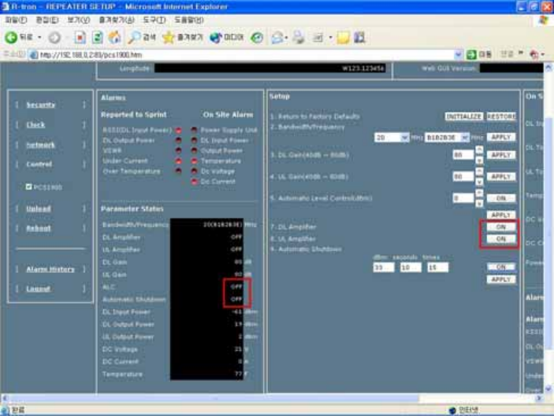This screenshot has width=554, height=416.
Task: Open the Security sidebar link
Action: click(x=41, y=105)
